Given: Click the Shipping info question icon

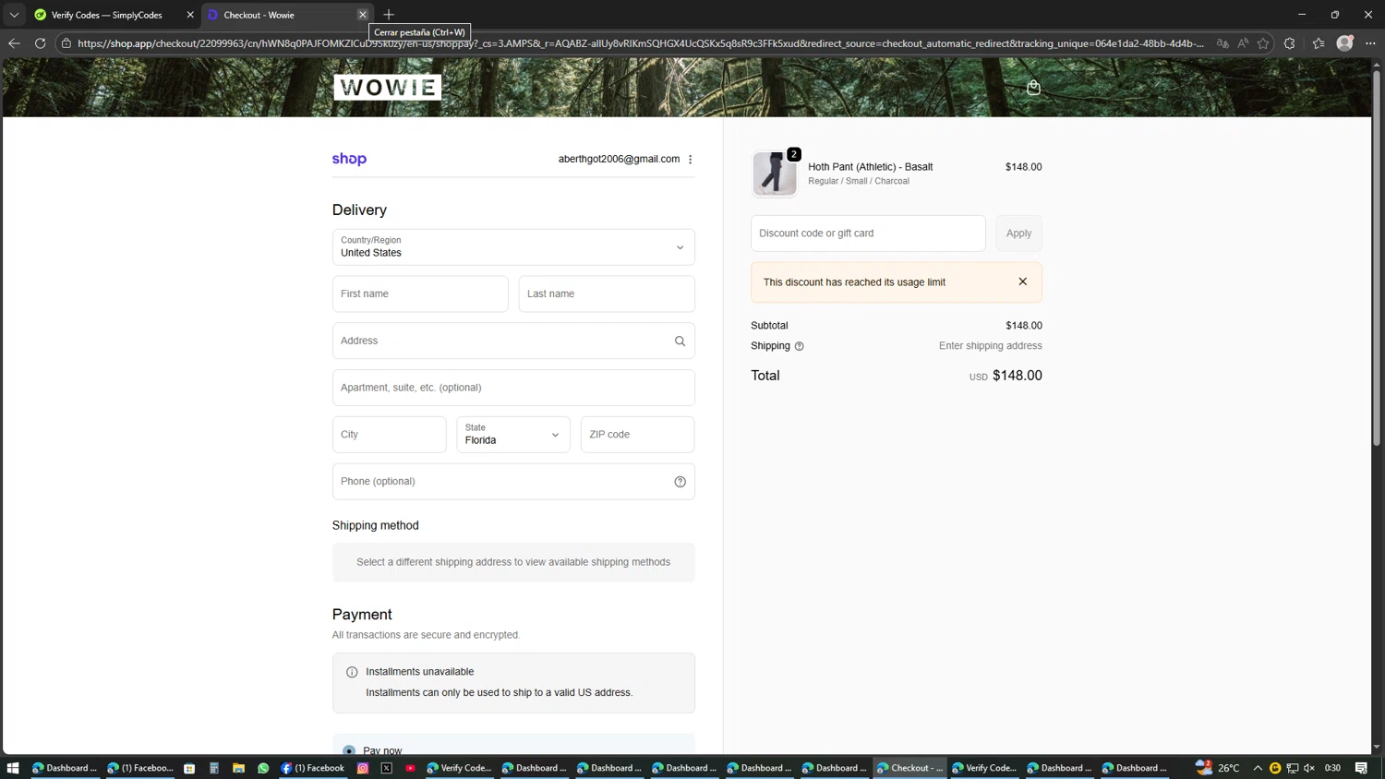Looking at the screenshot, I should click(x=800, y=346).
